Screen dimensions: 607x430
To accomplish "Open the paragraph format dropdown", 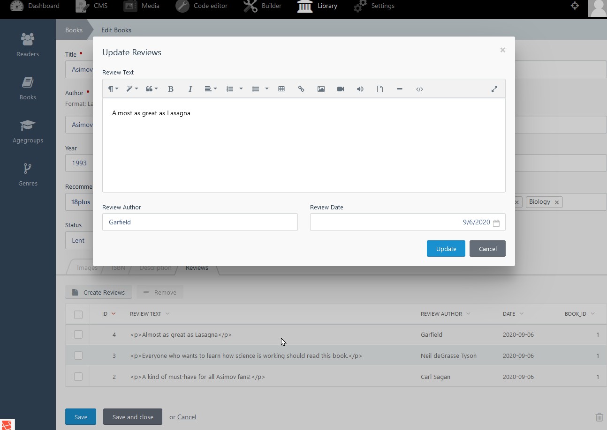I will [x=113, y=89].
